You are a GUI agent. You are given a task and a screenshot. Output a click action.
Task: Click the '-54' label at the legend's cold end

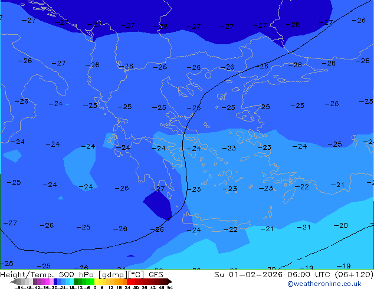[19, 287]
